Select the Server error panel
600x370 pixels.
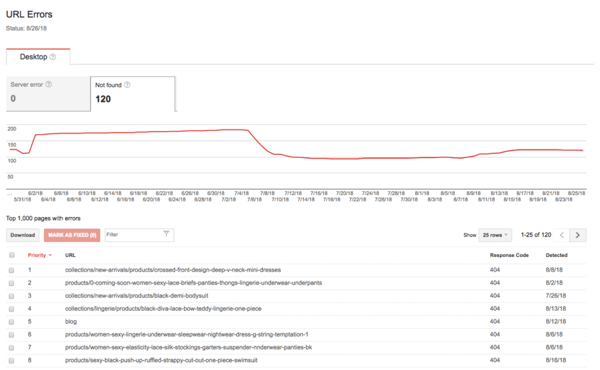click(47, 92)
